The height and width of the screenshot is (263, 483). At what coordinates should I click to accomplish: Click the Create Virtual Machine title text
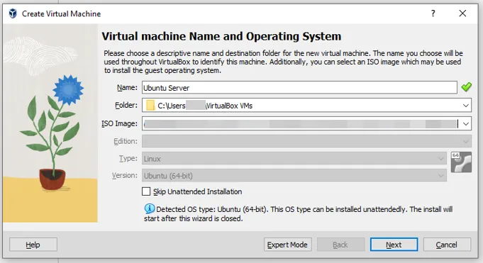click(61, 14)
